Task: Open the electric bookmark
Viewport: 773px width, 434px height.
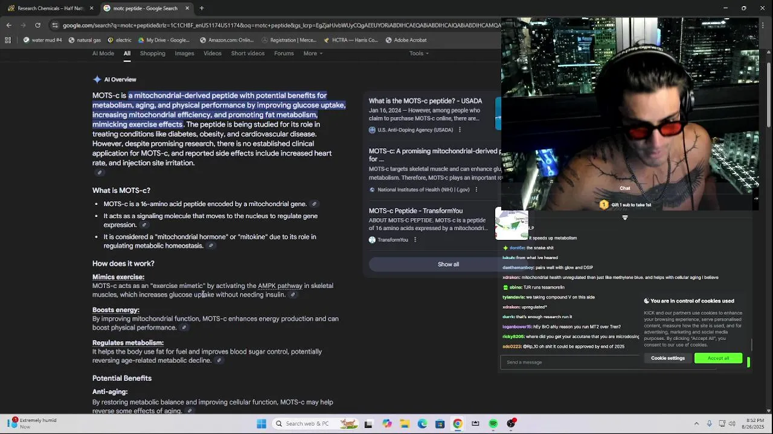Action: click(119, 40)
